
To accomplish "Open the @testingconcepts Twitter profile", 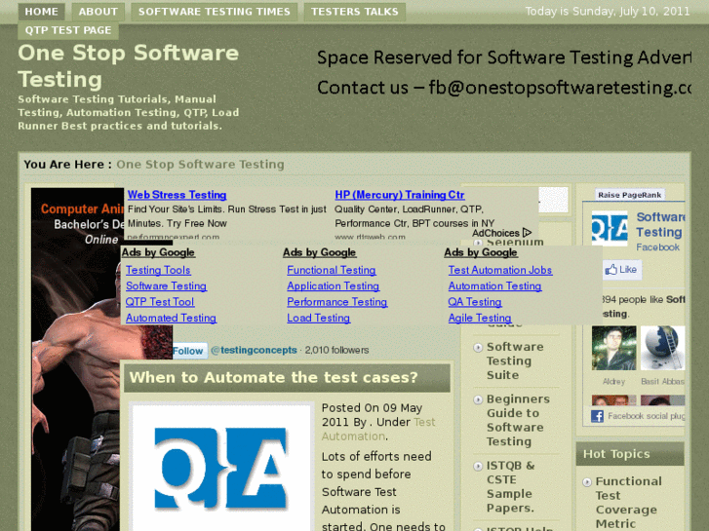I will (254, 350).
